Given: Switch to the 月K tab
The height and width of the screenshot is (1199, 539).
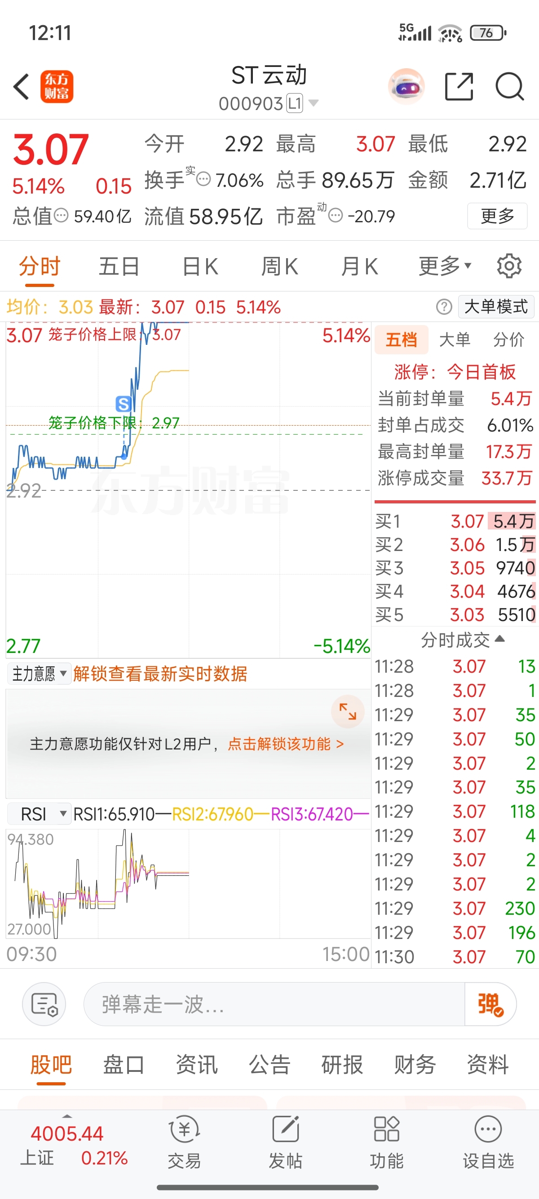Looking at the screenshot, I should click(x=359, y=266).
